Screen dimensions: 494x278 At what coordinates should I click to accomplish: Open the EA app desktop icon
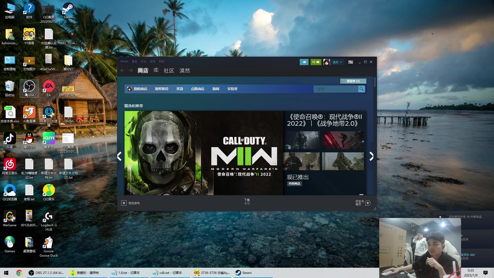point(49,89)
